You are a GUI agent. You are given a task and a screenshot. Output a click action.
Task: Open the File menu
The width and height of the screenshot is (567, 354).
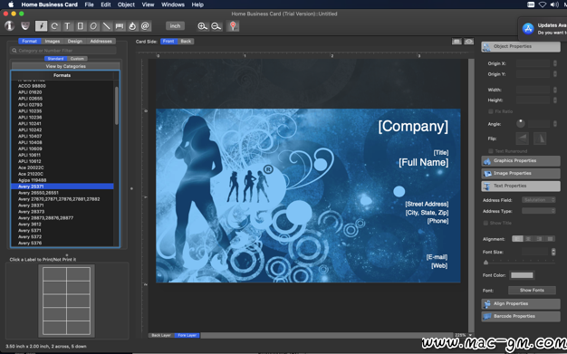[89, 5]
